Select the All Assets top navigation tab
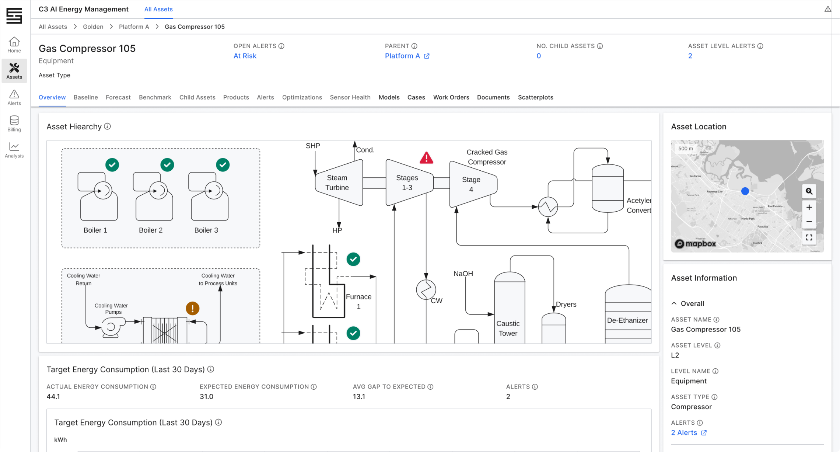Viewport: 840px width, 452px height. pyautogui.click(x=158, y=9)
